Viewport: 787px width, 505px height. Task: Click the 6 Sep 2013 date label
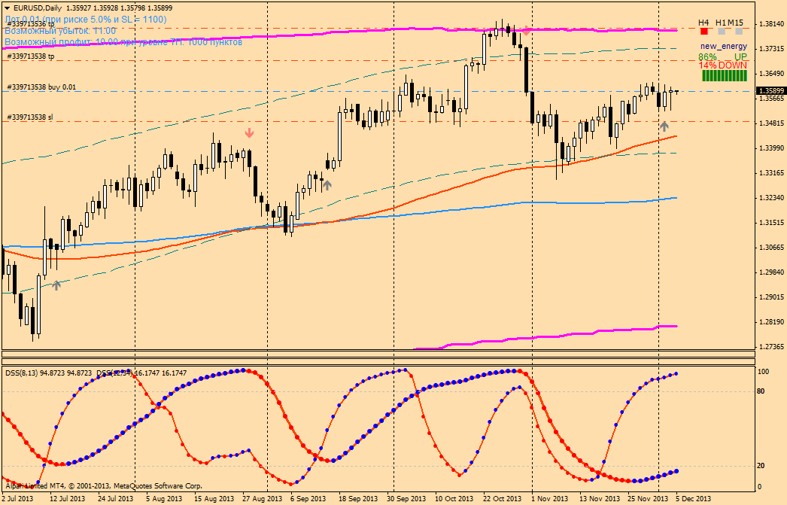[308, 498]
